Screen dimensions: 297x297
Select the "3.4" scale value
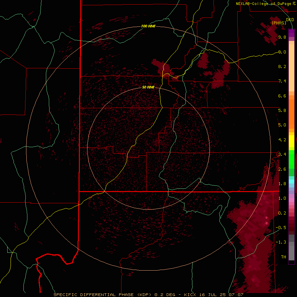[282, 154]
